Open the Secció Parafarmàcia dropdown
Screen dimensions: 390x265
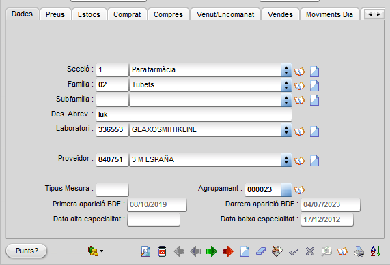(x=287, y=69)
